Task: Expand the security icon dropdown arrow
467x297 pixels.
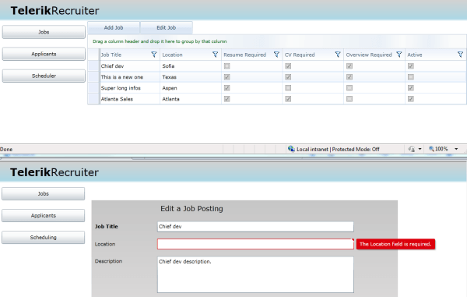Action: [420, 149]
